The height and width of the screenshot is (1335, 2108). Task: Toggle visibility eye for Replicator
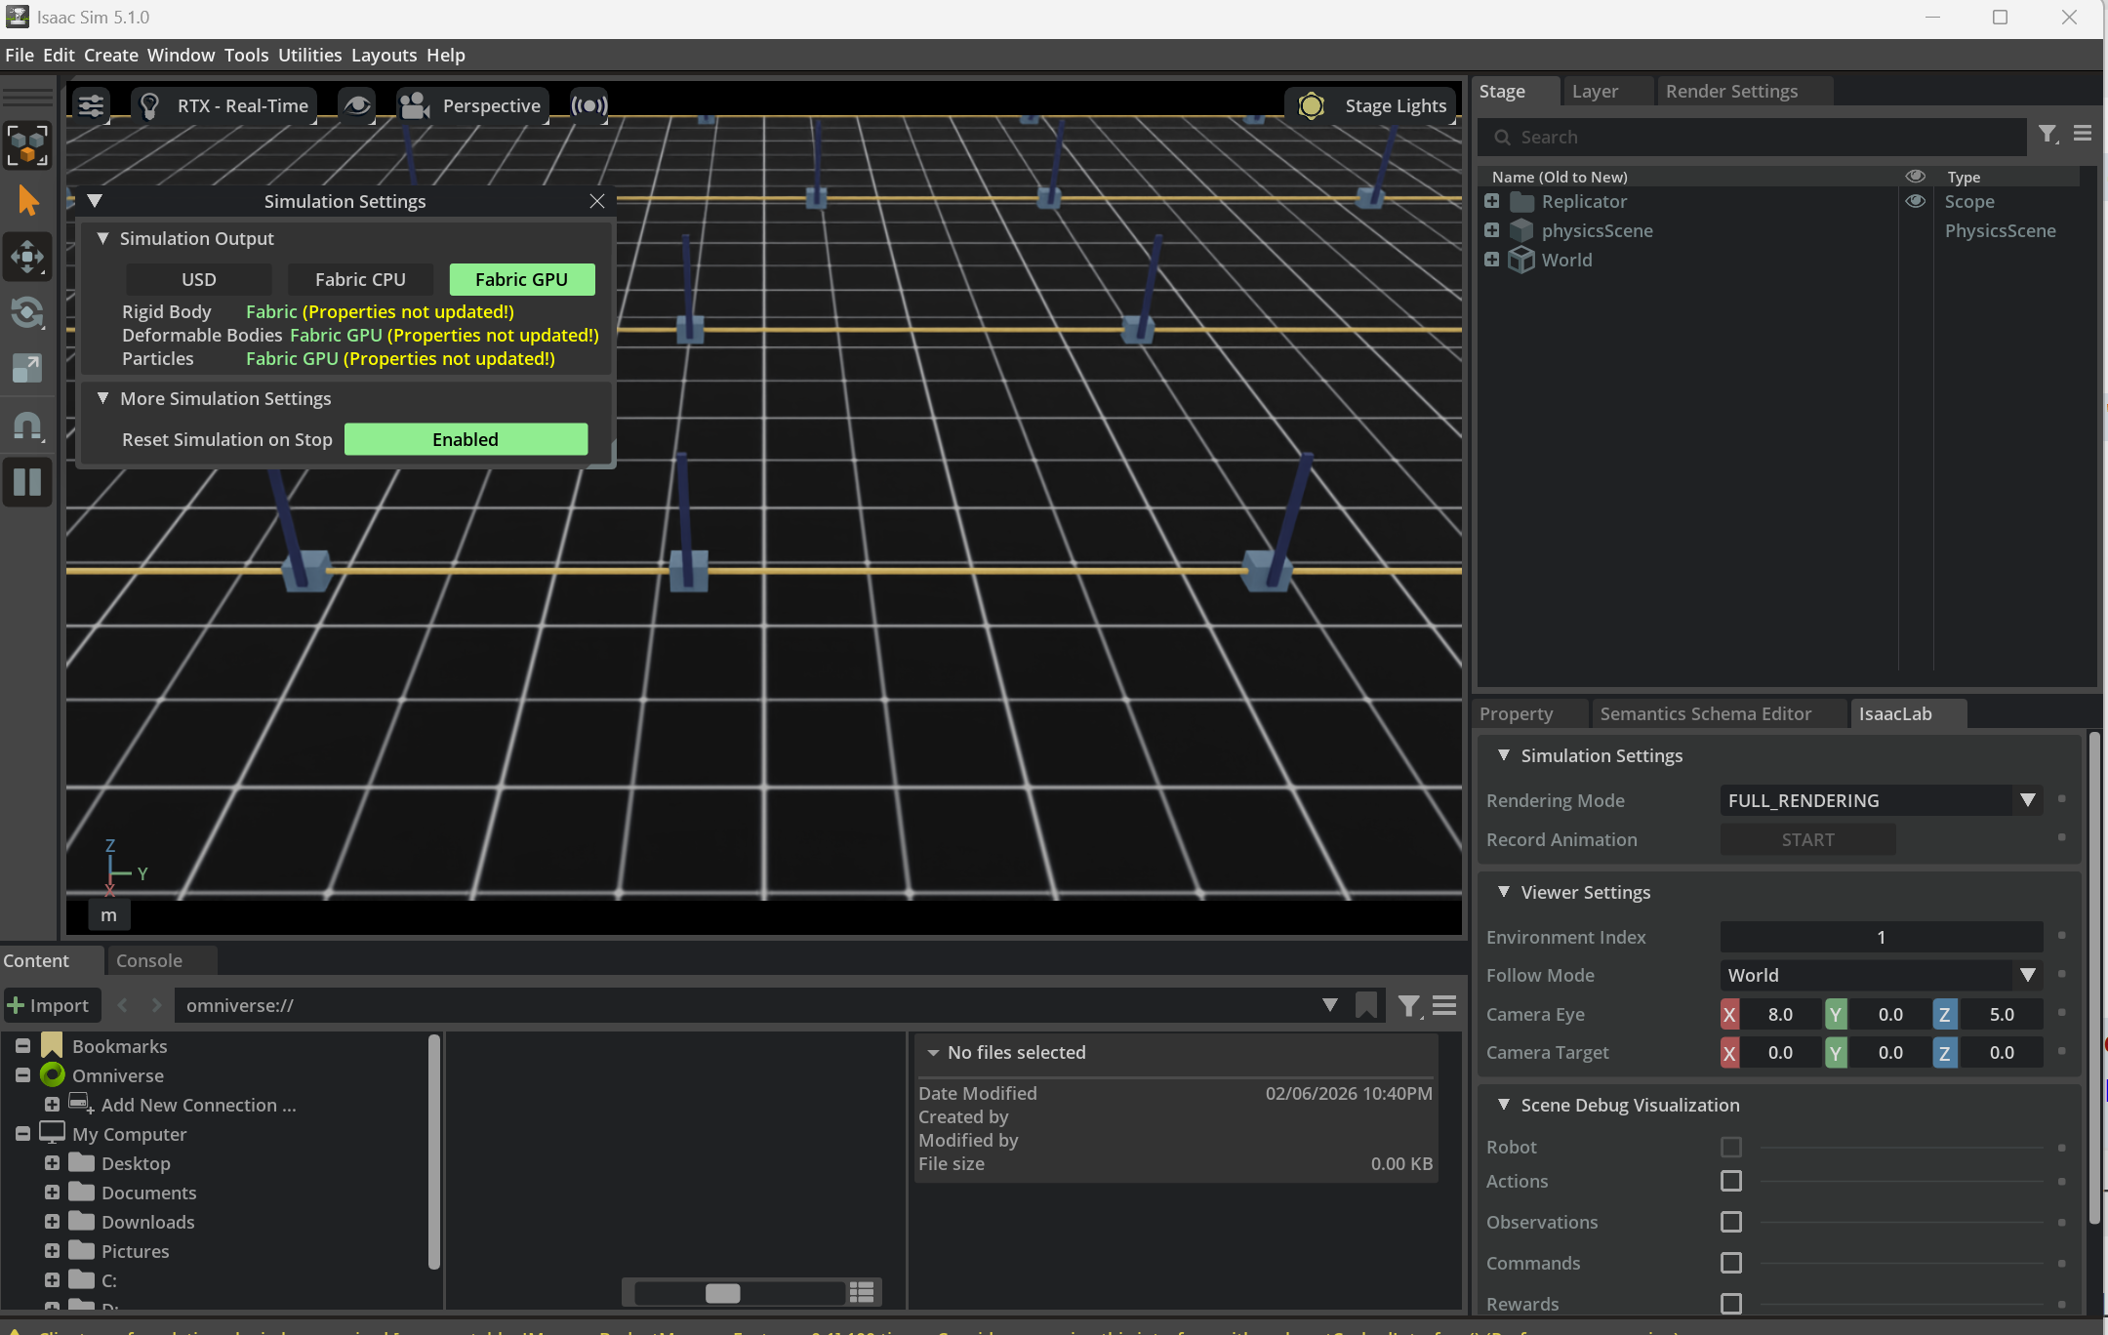point(1915,201)
